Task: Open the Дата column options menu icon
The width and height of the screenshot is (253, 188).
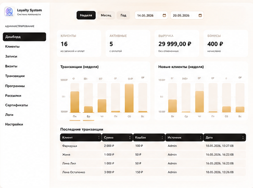Action: (243, 138)
